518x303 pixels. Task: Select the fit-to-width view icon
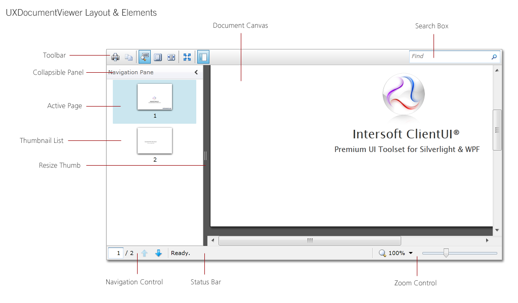(171, 57)
